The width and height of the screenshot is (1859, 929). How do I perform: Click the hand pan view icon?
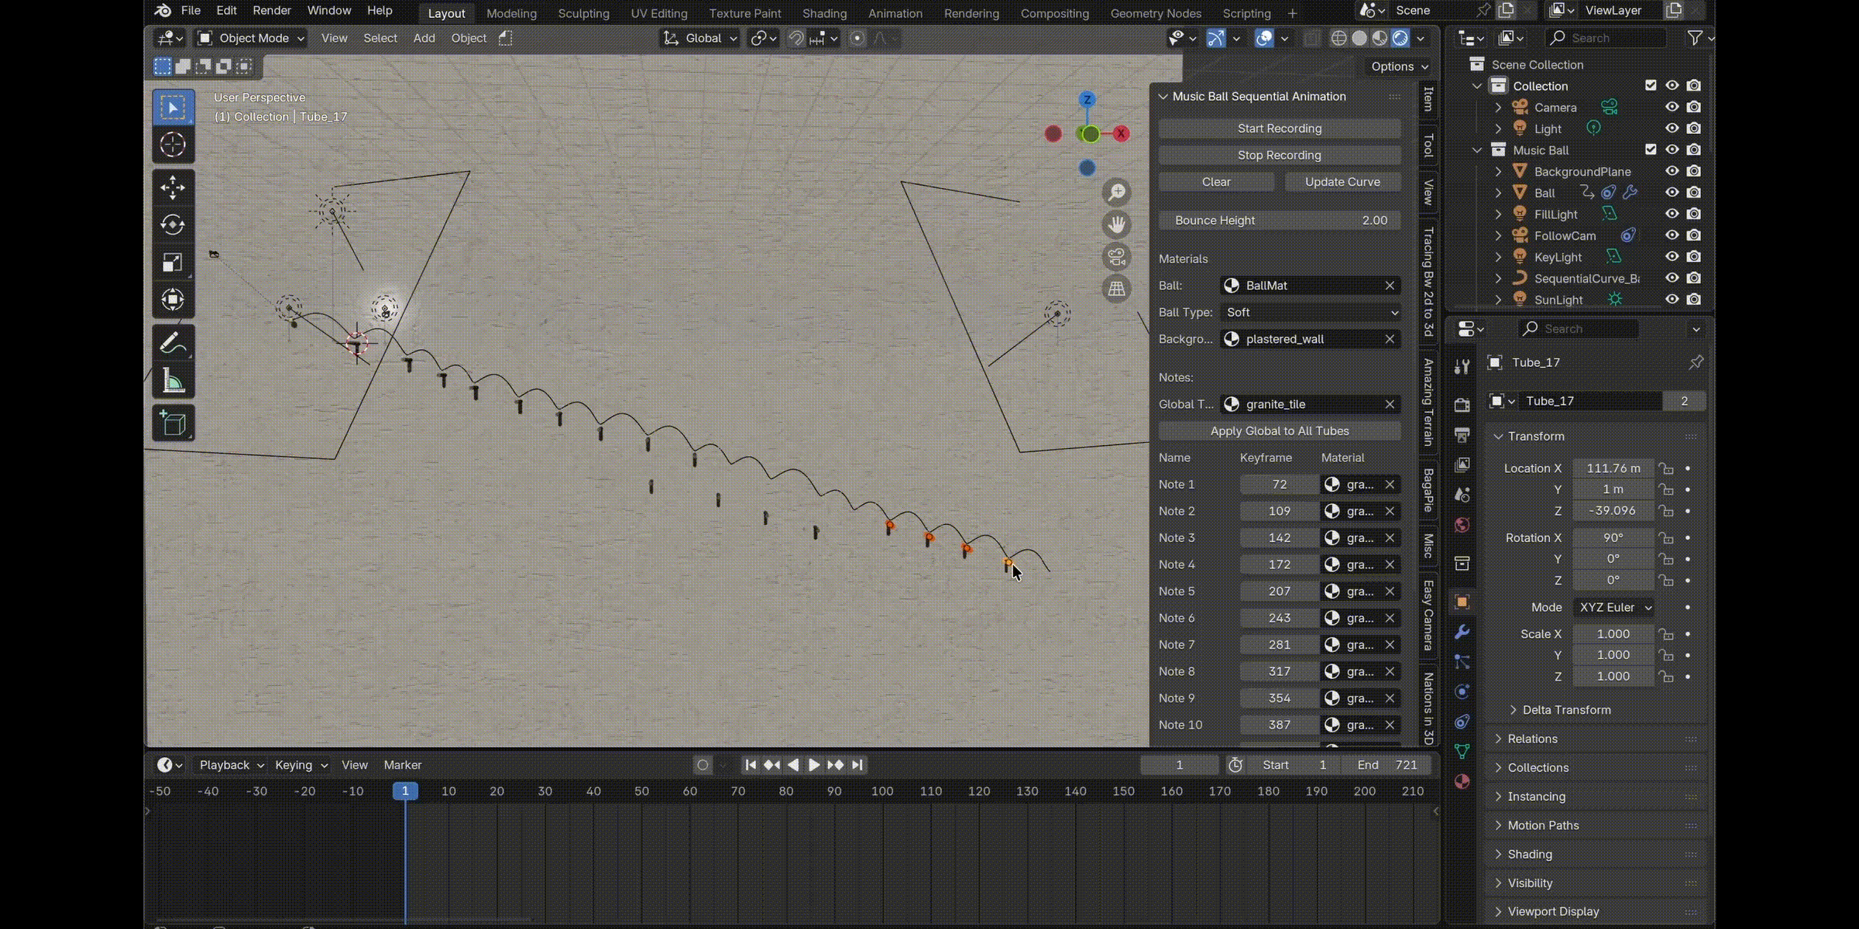point(1116,225)
